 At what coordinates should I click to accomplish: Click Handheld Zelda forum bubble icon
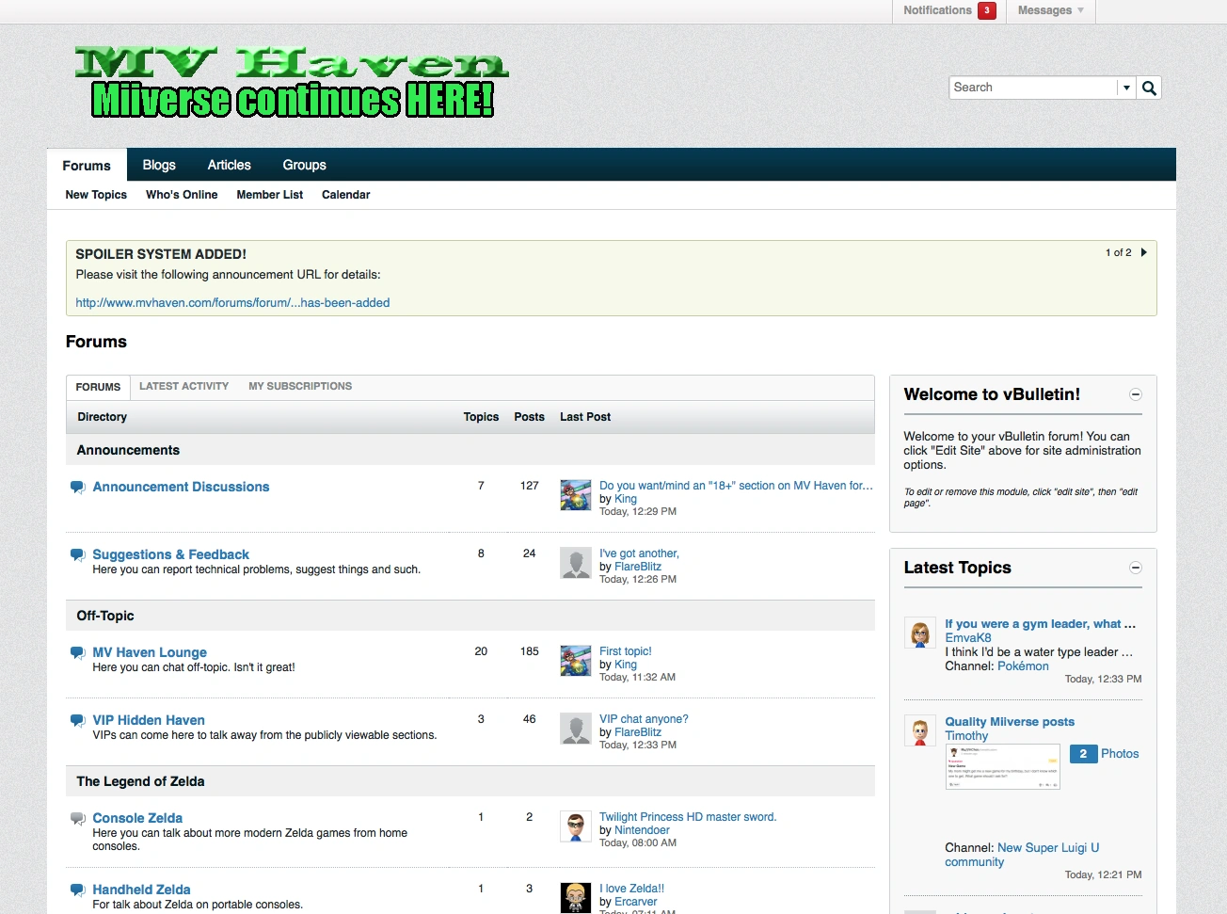[x=78, y=890]
